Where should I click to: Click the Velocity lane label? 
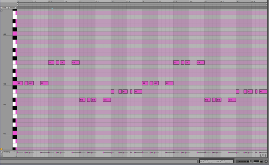tap(7, 152)
